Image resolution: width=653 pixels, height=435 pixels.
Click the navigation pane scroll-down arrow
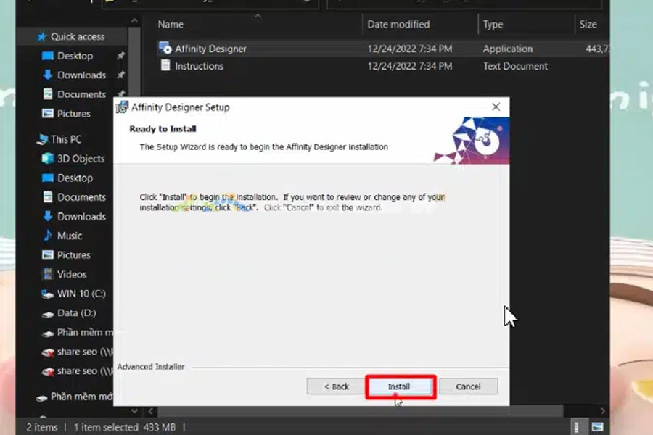click(134, 411)
